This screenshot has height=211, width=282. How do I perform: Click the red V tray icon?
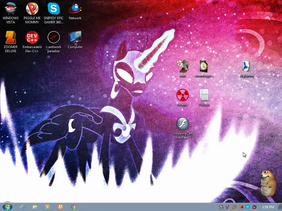click(227, 207)
